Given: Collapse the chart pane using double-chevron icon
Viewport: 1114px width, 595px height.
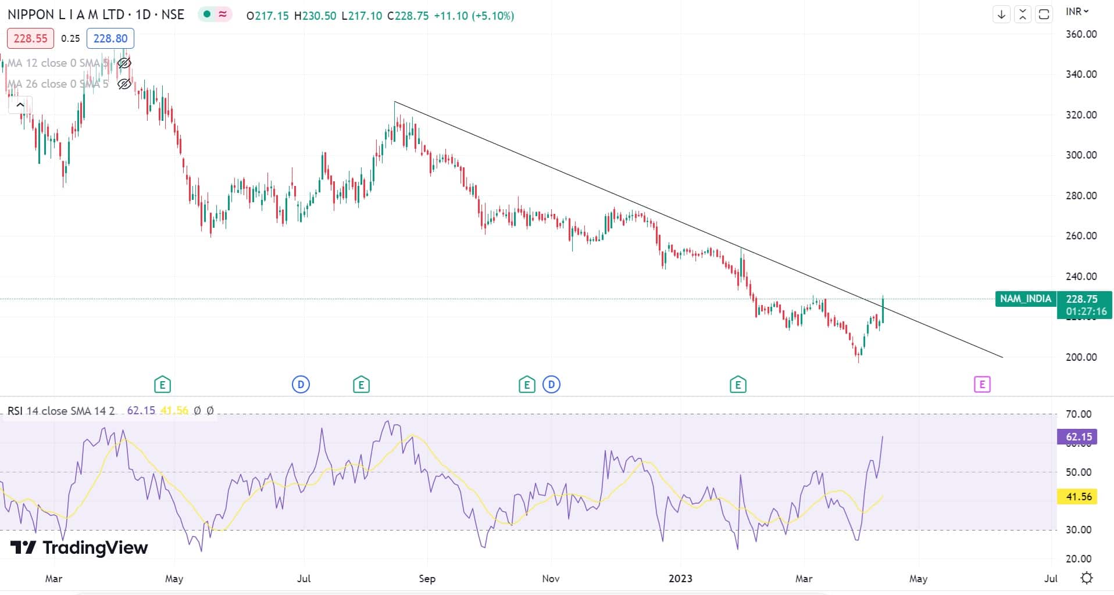Looking at the screenshot, I should [x=1023, y=15].
